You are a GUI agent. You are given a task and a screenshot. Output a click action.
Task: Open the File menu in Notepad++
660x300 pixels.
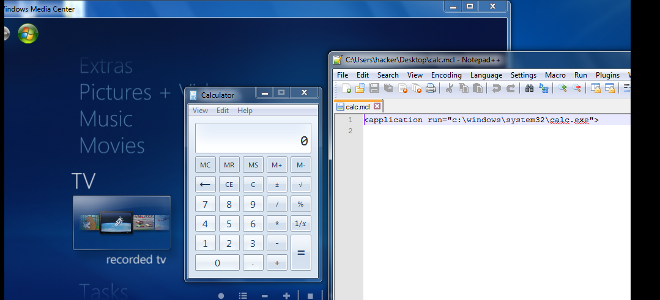[343, 75]
